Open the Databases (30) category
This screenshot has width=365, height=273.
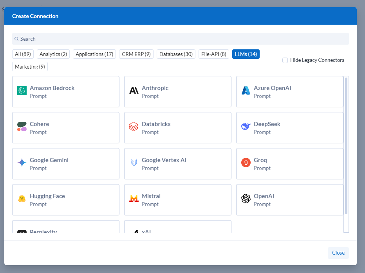tap(176, 54)
